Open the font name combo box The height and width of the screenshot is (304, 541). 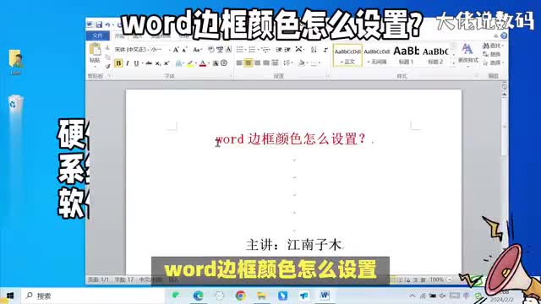pyautogui.click(x=132, y=50)
